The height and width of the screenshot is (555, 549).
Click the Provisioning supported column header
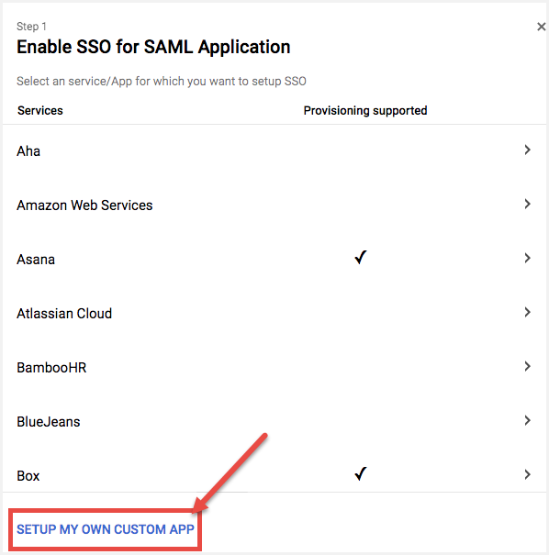[x=365, y=111]
